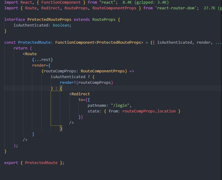Click 'isAuthenticated' before the ternary question mark
222x180 pixels.
click(68, 77)
